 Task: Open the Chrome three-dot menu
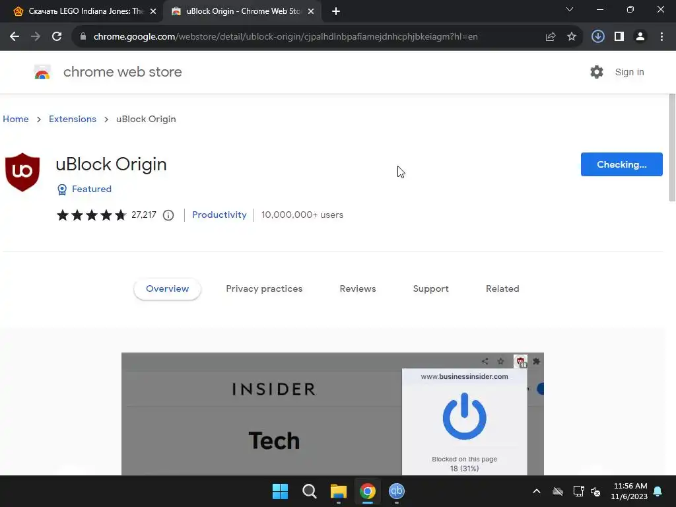[661, 37]
